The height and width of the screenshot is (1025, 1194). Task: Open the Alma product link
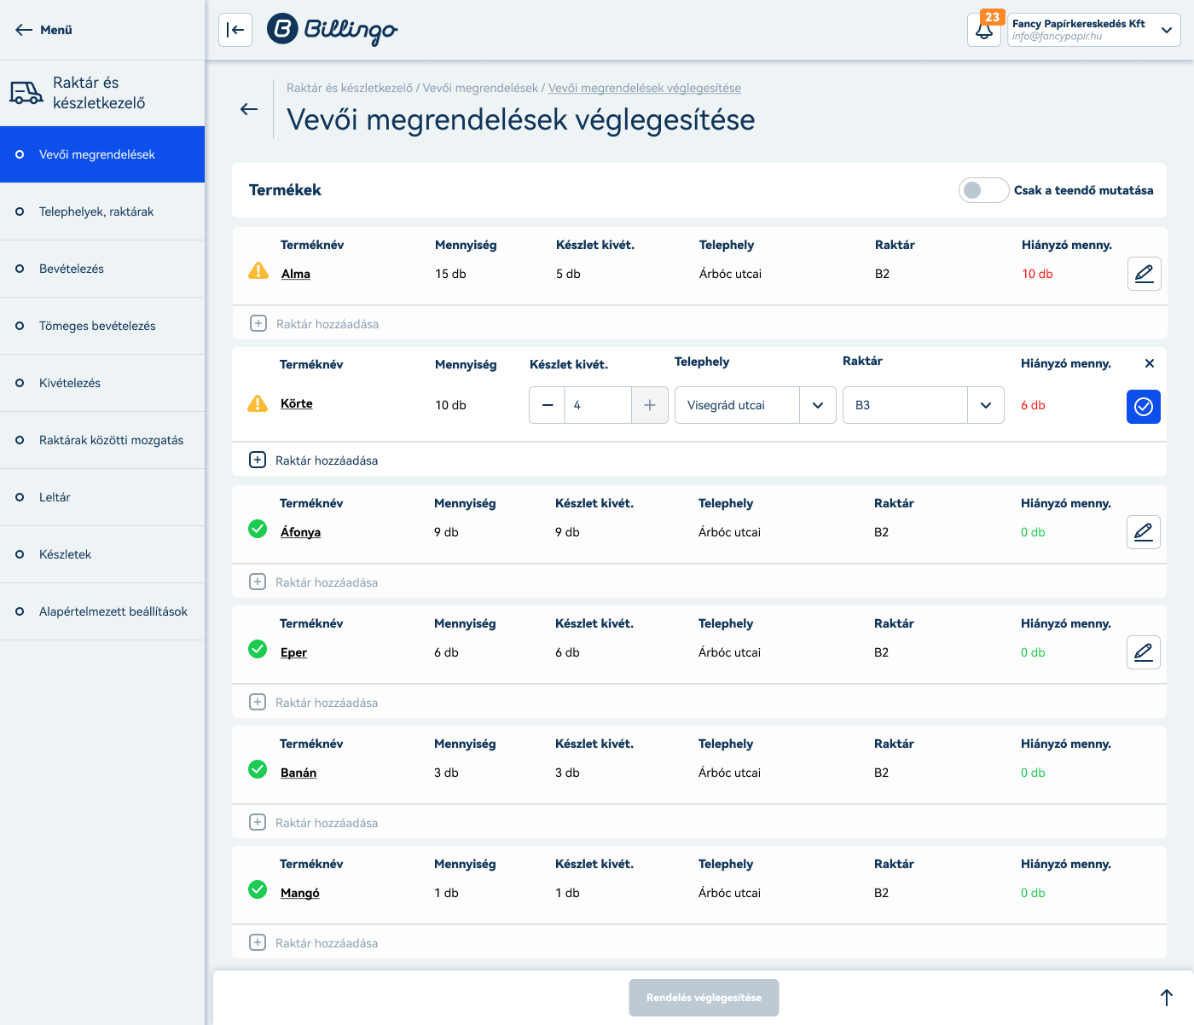pyautogui.click(x=296, y=274)
